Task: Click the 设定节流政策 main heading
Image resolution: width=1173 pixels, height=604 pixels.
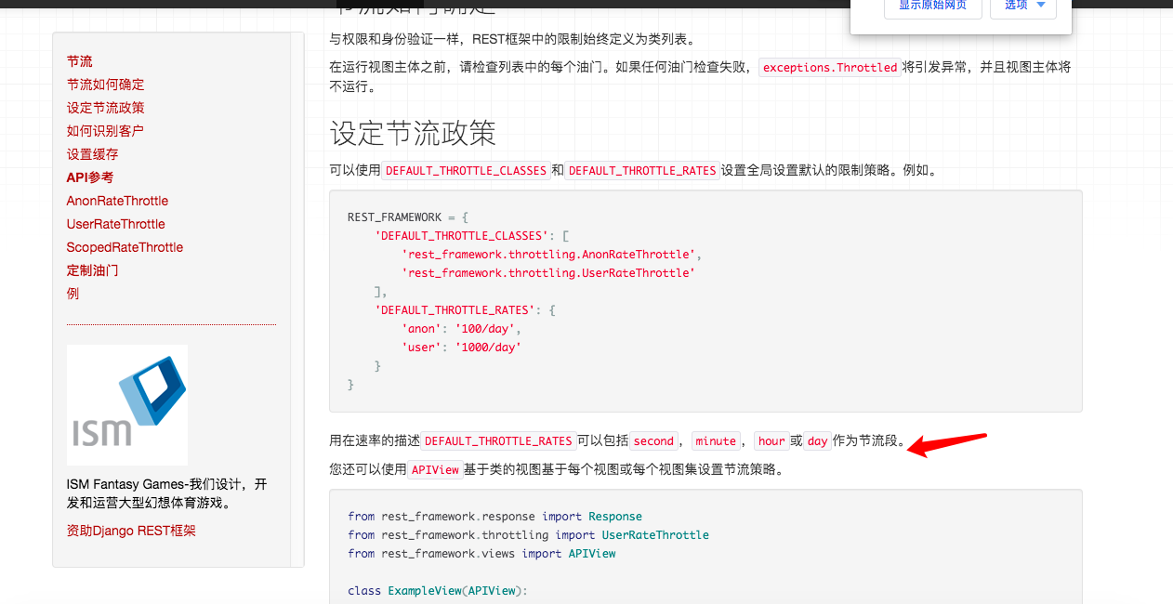Action: [x=414, y=133]
